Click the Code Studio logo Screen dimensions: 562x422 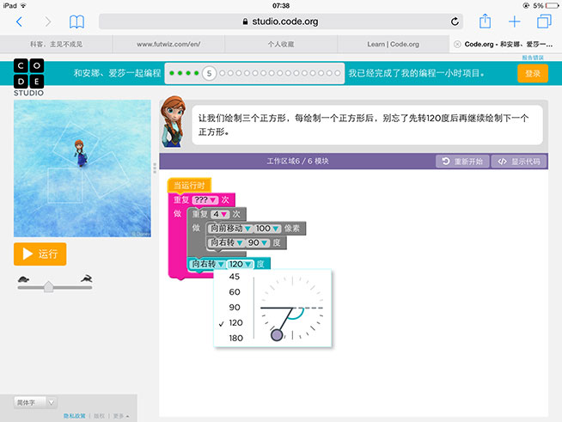pyautogui.click(x=29, y=74)
